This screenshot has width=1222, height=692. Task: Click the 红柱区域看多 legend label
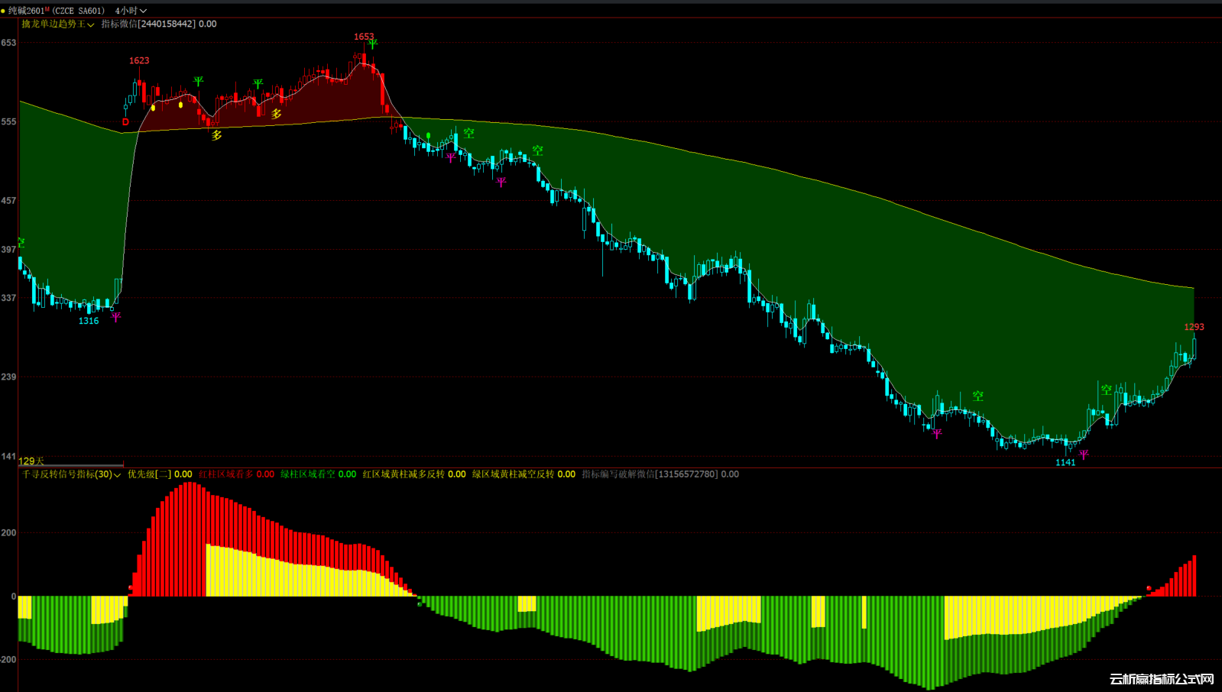point(226,474)
